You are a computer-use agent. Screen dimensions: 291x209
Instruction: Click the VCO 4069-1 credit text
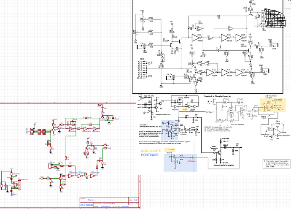pos(150,125)
